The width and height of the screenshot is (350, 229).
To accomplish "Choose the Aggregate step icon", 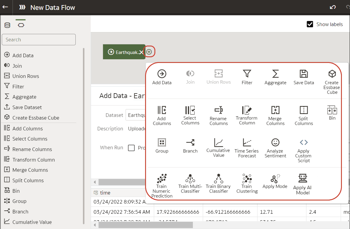I will click(275, 76).
